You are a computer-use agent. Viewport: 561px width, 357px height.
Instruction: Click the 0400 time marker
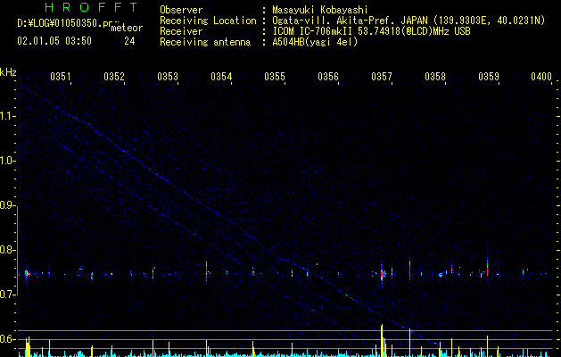click(x=541, y=77)
